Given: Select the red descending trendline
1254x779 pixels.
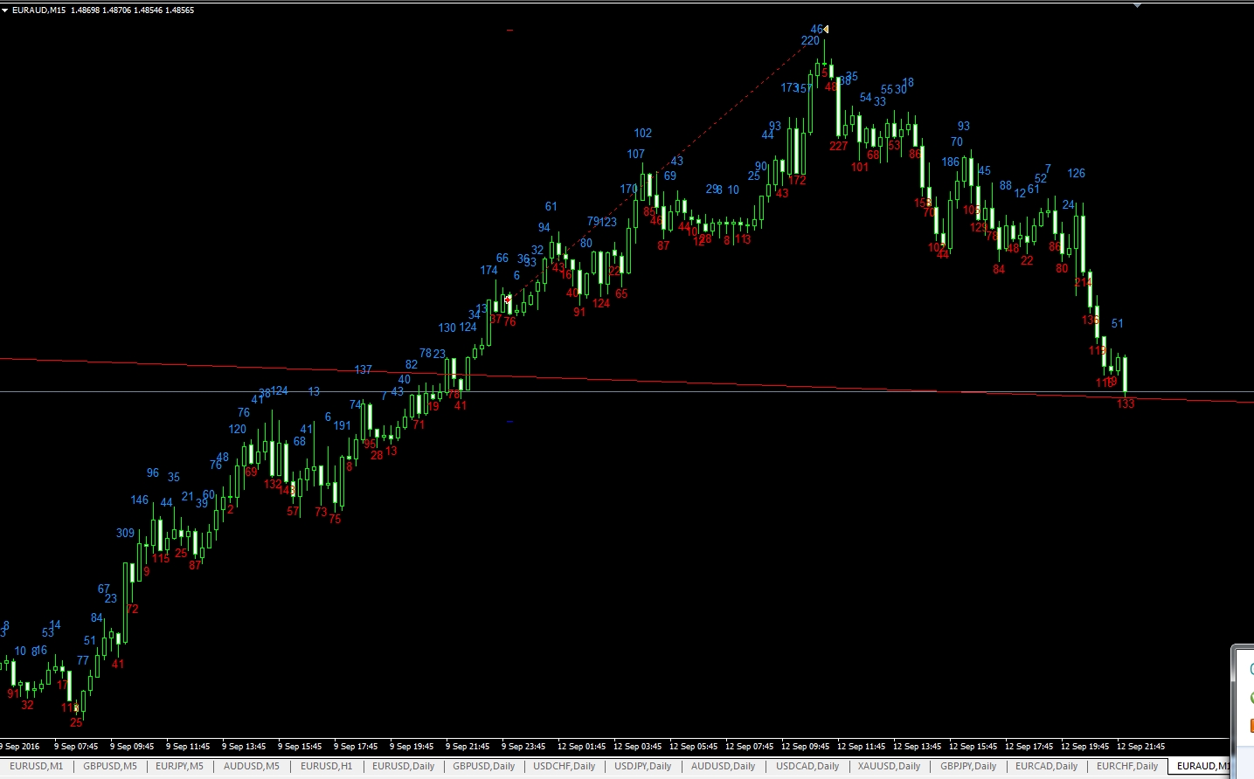Looking at the screenshot, I should coord(627,380).
